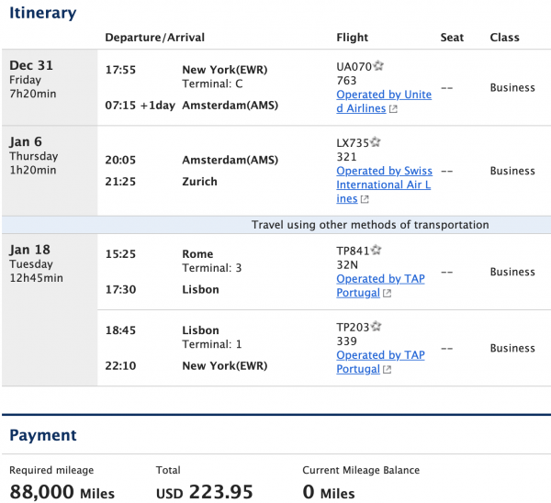This screenshot has height=503, width=551.
Task: Click the star icon beside flight TP841
Action: pyautogui.click(x=376, y=251)
